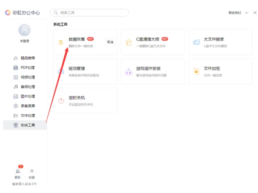Click the 收藏 star favorites icon
Viewport: 258px width, 193px height.
tap(32, 171)
